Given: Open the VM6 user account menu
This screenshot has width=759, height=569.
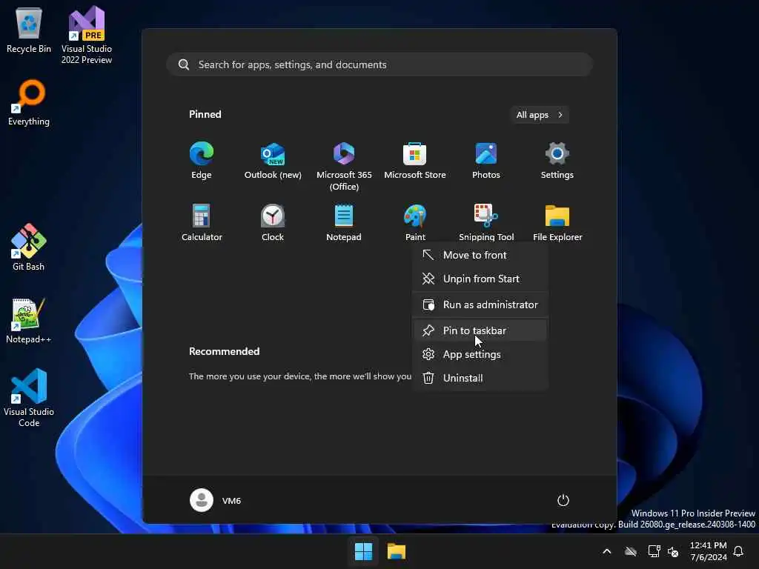Looking at the screenshot, I should (x=216, y=500).
